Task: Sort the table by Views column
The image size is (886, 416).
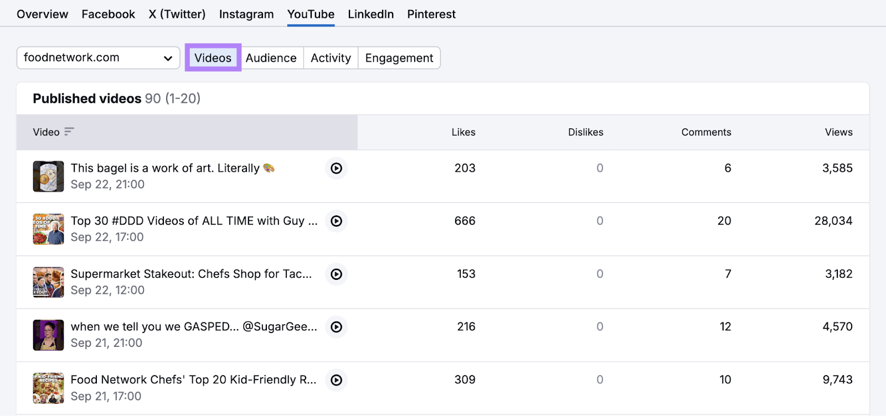Action: tap(838, 132)
